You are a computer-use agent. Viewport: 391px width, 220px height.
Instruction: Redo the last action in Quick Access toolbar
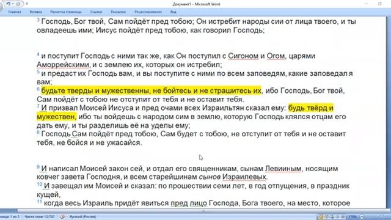tap(18, 4)
